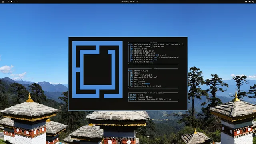Click the 'Age / Uptime / Update' header
The height and width of the screenshot is (144, 256).
[x=154, y=93]
